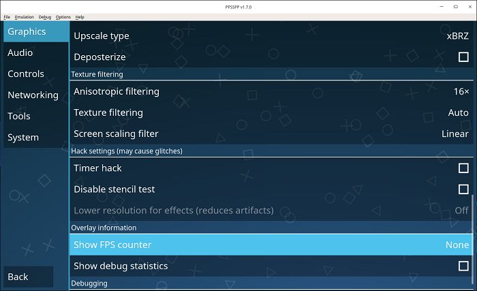
Task: Change Anisotropic filtering 16× setting
Action: click(x=271, y=91)
